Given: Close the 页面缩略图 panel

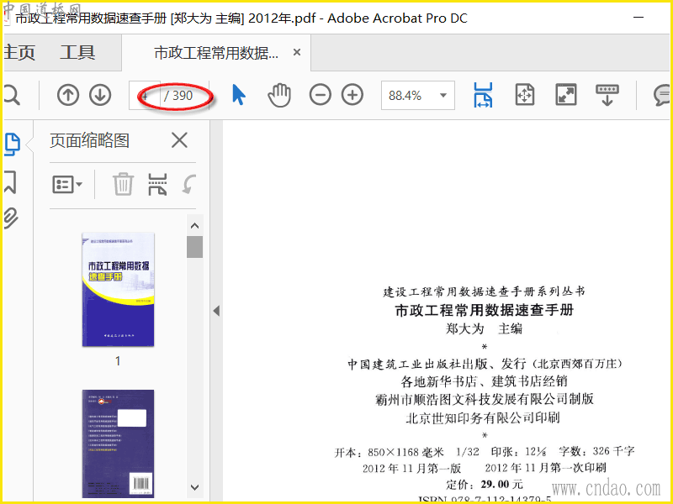Looking at the screenshot, I should coord(179,140).
